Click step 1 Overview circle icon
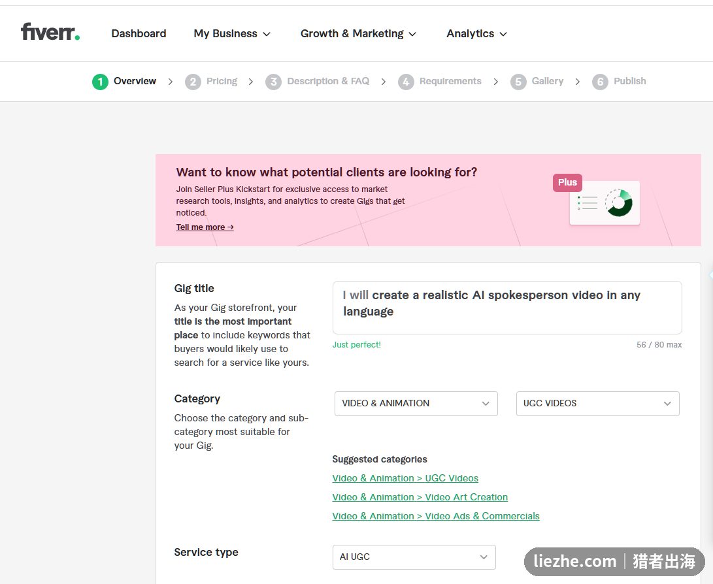713x584 pixels. click(x=100, y=82)
